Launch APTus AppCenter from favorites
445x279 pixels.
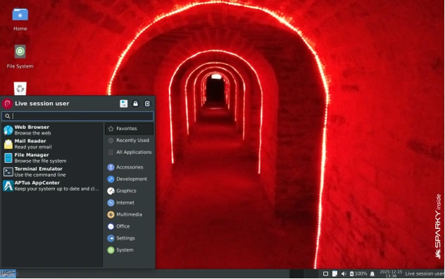pyautogui.click(x=52, y=186)
